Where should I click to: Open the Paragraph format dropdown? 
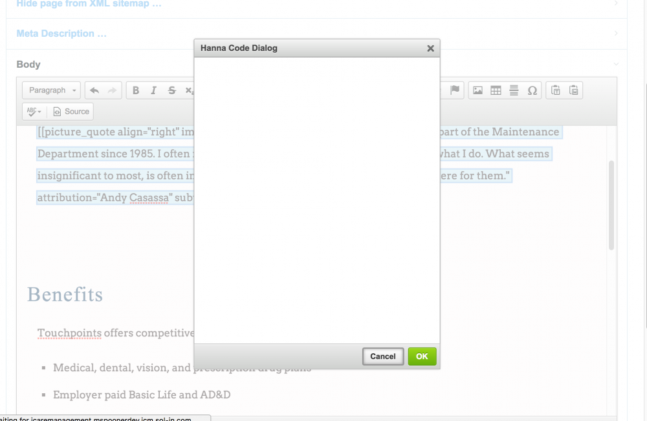[x=50, y=90]
